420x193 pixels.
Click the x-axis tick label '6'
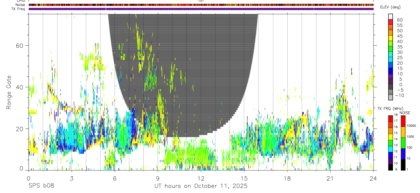(x=115, y=178)
